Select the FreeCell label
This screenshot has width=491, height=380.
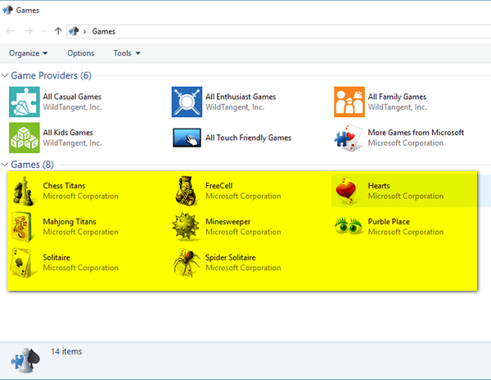pyautogui.click(x=218, y=185)
